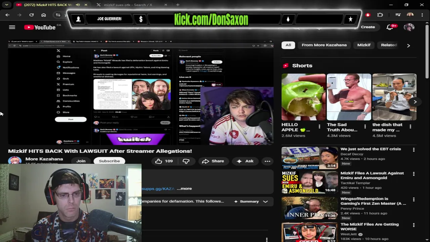Viewport: 430px width, 242px height.
Task: Advance the Shorts shelf to next
Action: pyautogui.click(x=415, y=102)
